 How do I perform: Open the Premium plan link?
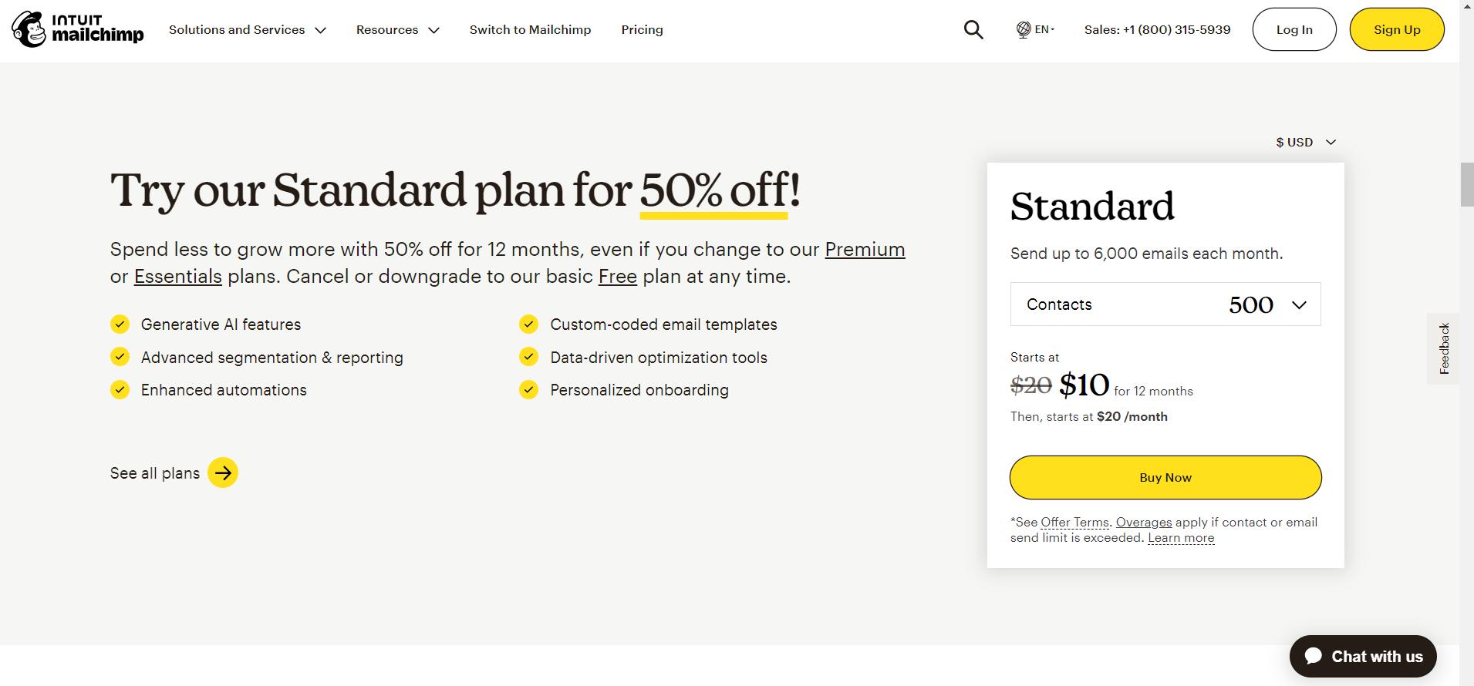pos(865,250)
